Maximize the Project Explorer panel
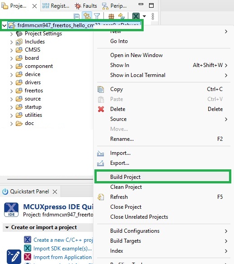The width and height of the screenshot is (234, 264). (x=151, y=5)
